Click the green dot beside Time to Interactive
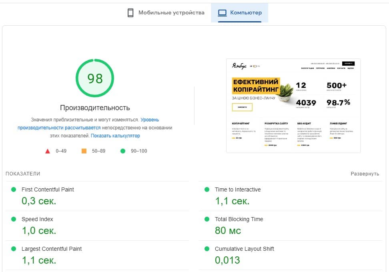Screen dimensions: 389x272 (207, 189)
